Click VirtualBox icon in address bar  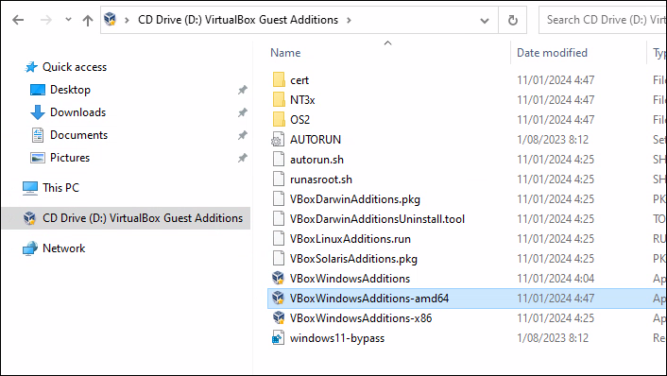(x=111, y=19)
